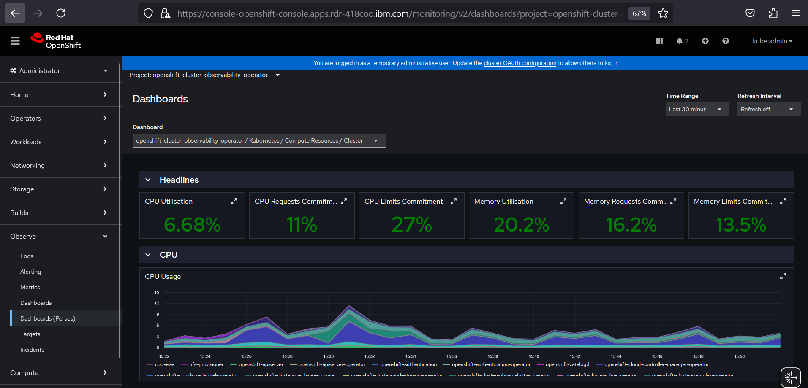Image resolution: width=808 pixels, height=388 pixels.
Task: Open the help question mark icon
Action: coord(725,41)
